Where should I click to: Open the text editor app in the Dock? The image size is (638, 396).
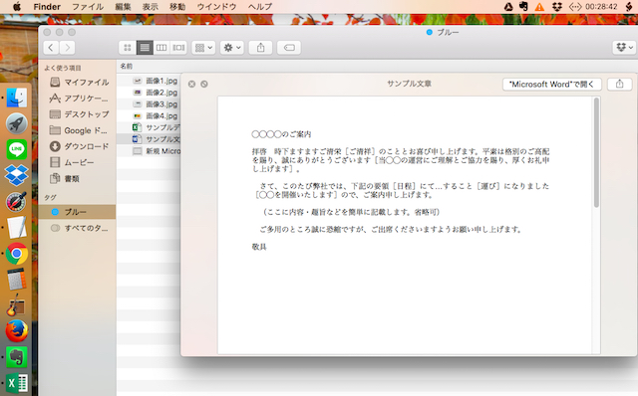17,228
